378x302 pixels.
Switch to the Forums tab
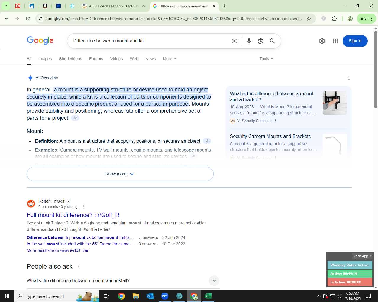[96, 59]
